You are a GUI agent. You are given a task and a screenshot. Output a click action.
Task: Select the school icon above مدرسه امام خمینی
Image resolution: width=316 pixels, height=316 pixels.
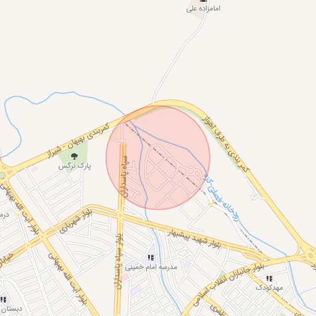click(x=151, y=257)
